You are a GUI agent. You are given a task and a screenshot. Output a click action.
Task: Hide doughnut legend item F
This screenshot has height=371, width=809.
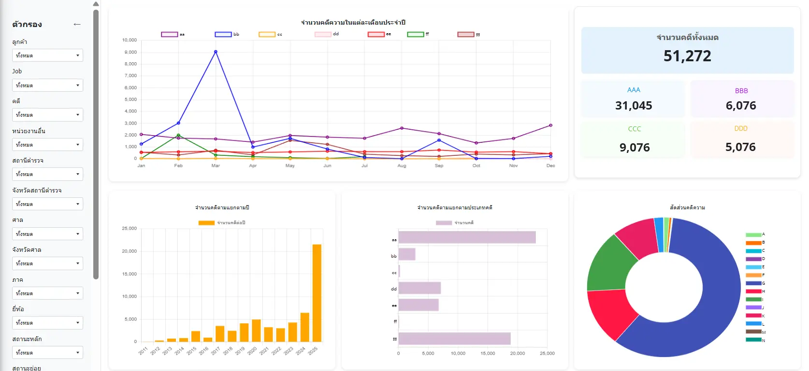coord(755,275)
